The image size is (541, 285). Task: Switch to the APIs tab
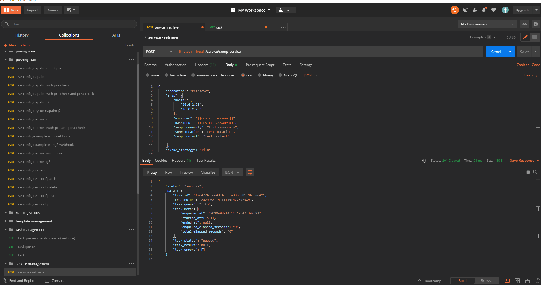pos(116,35)
